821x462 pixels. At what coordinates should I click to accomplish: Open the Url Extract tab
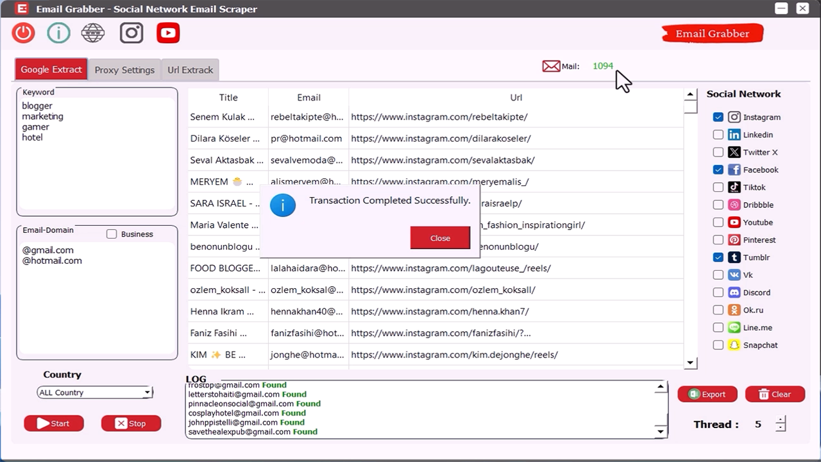[190, 69]
